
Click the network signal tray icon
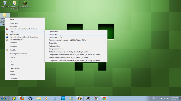[165, 98]
